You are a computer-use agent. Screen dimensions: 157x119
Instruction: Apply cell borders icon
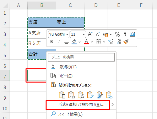click(x=98, y=42)
